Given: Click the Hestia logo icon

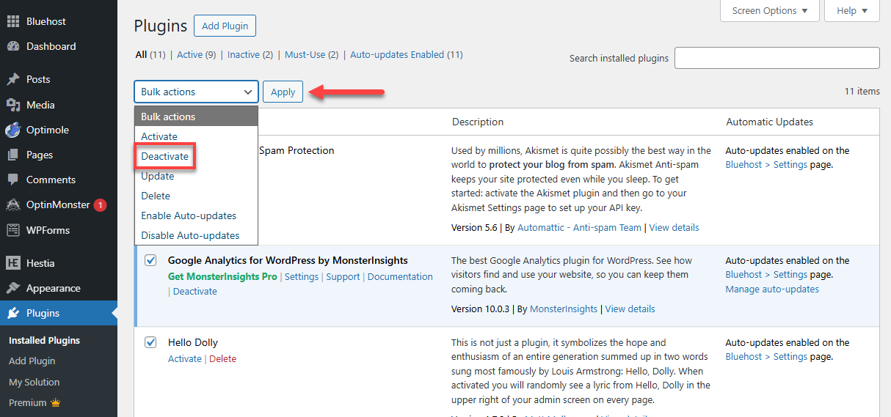Looking at the screenshot, I should (x=13, y=263).
